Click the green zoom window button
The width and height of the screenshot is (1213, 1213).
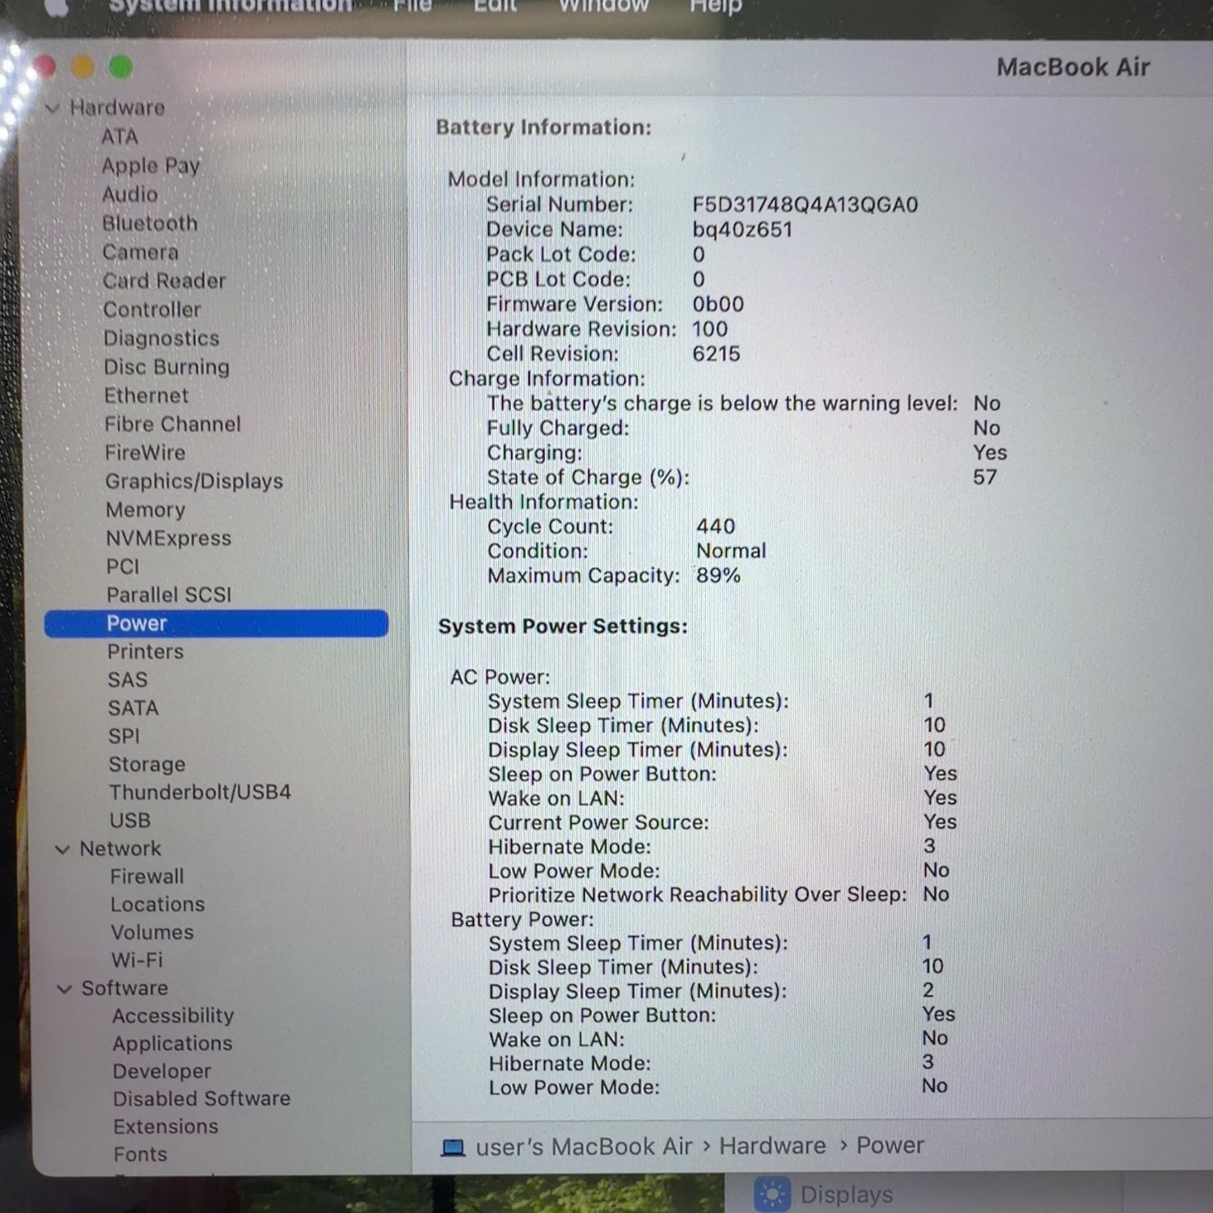tap(120, 67)
